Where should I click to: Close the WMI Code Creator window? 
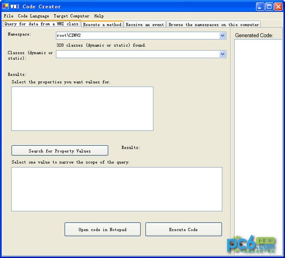click(278, 7)
